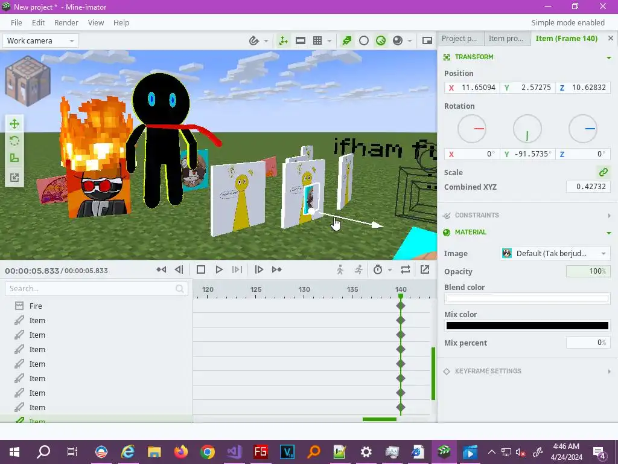Click the timeline stopwatch icon
This screenshot has height=464, width=618.
pos(378,269)
